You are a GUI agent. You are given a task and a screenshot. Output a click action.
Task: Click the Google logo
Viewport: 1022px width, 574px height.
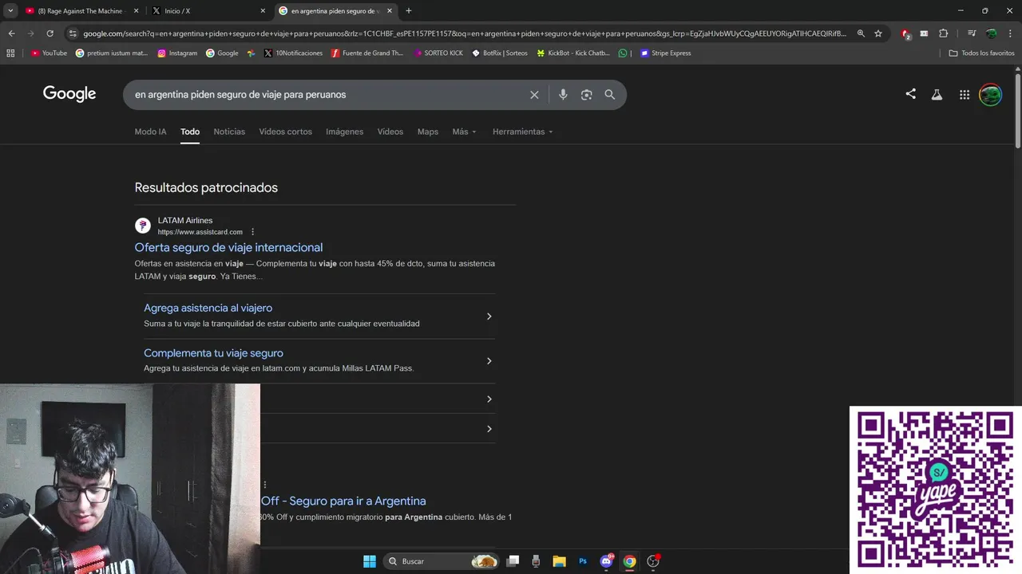[69, 94]
